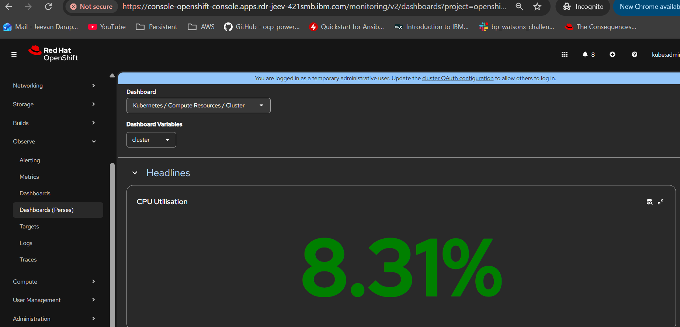This screenshot has width=680, height=327.
Task: Open kube:admin user menu
Action: click(x=666, y=54)
